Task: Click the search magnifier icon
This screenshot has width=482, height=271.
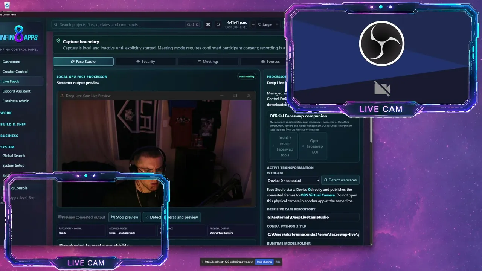Action: pyautogui.click(x=56, y=25)
